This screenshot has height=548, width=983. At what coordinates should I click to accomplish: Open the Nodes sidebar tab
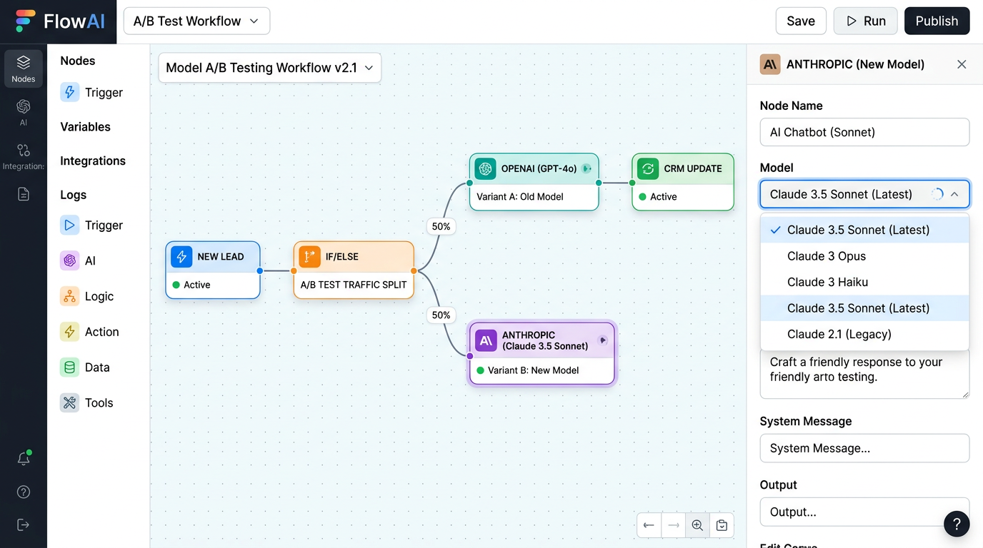point(24,68)
